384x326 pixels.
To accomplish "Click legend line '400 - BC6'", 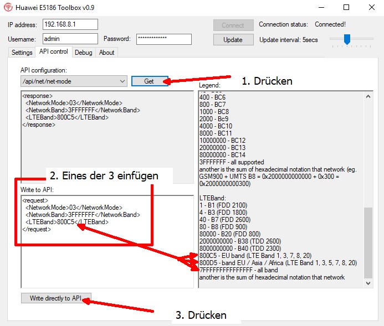I will pos(212,97).
